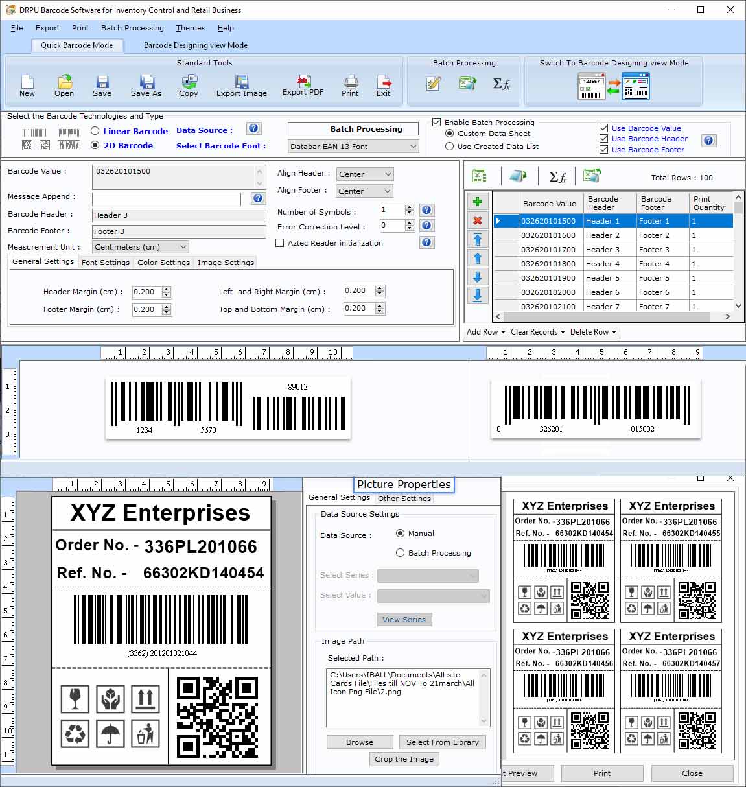Select the Linear Barcode radio button
The image size is (746, 787).
click(x=95, y=131)
